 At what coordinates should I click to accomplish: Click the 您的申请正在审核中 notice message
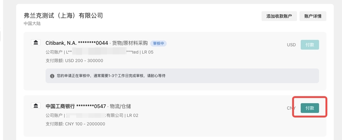111,76
